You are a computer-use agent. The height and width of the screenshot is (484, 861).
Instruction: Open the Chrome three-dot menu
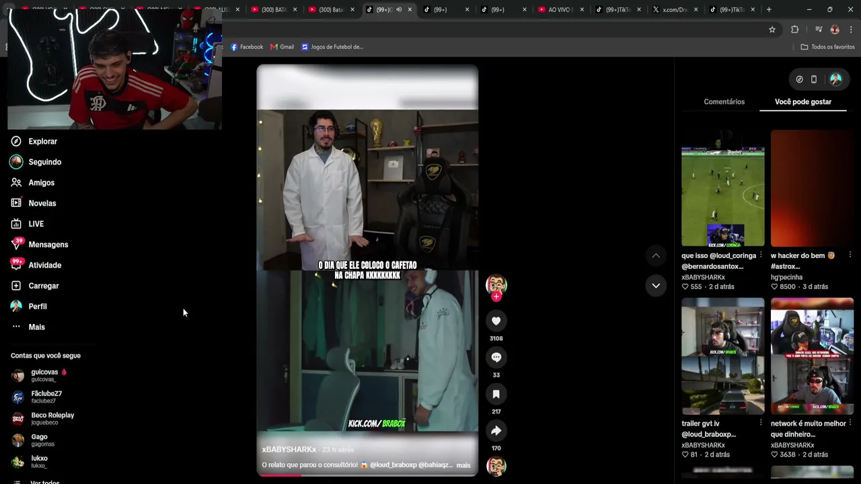(852, 30)
